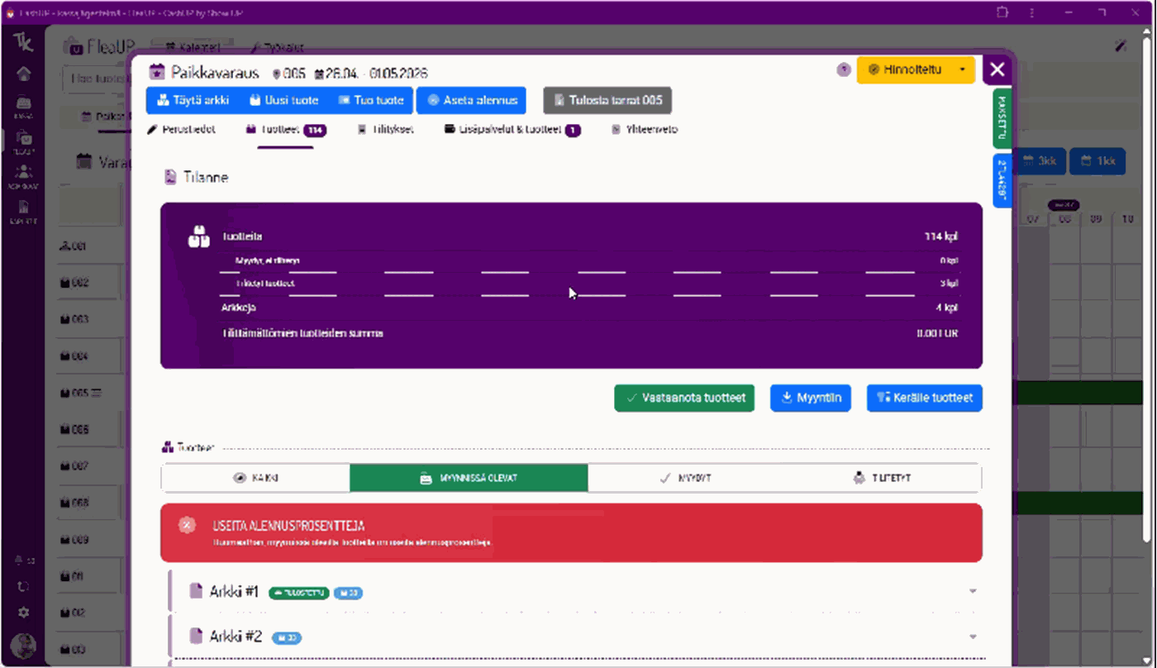Show all products with Kaikki filter
Viewport: 1157px width, 668px height.
click(255, 478)
